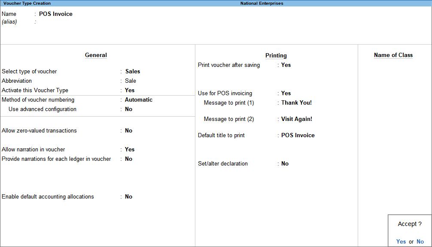432x247 pixels.
Task: Click the Use for POS invoicing label
Action: (225, 93)
